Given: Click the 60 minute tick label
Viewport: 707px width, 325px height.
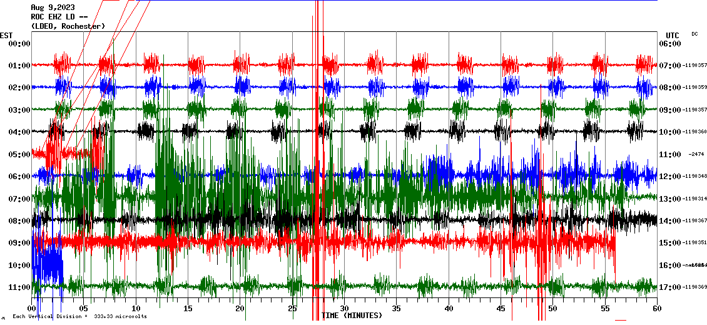Looking at the screenshot, I should [x=656, y=309].
